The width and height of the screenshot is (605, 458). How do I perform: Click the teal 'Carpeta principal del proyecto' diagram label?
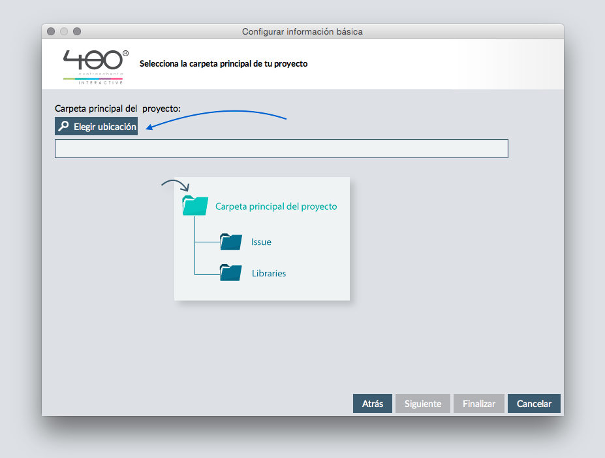pyautogui.click(x=276, y=206)
